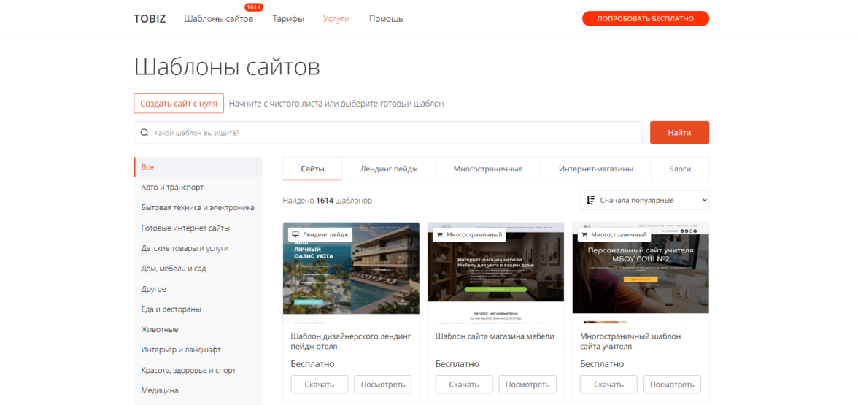858x405 pixels.
Task: Click the sort order icon beside Сначала популярные
Action: click(x=590, y=200)
